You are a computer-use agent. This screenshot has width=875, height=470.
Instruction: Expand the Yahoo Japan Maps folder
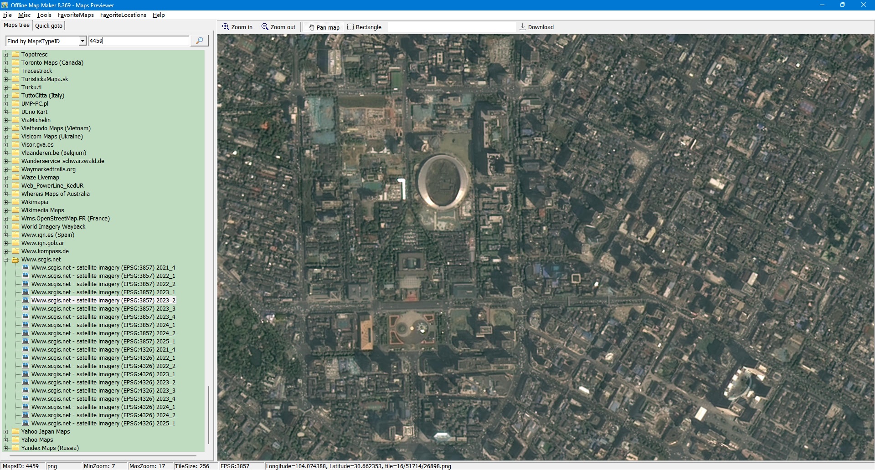(6, 432)
